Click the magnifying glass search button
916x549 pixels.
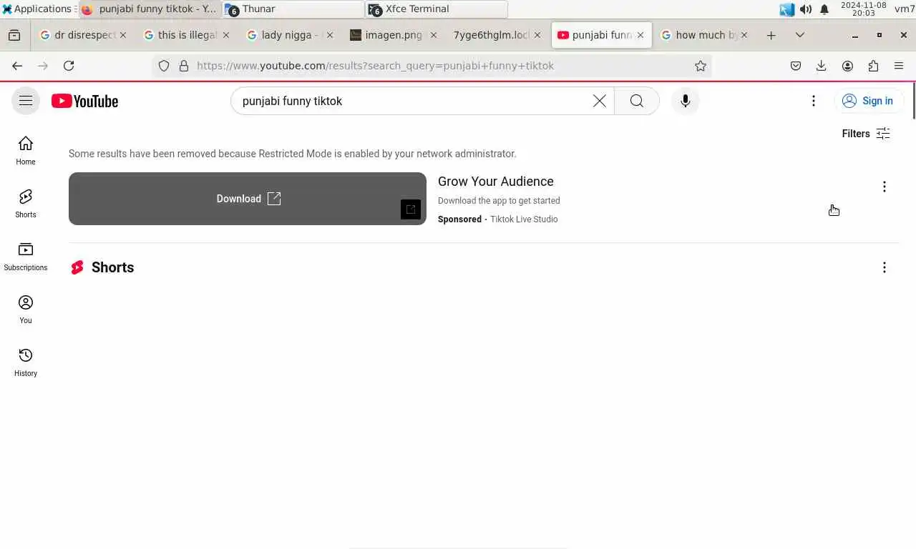[636, 101]
